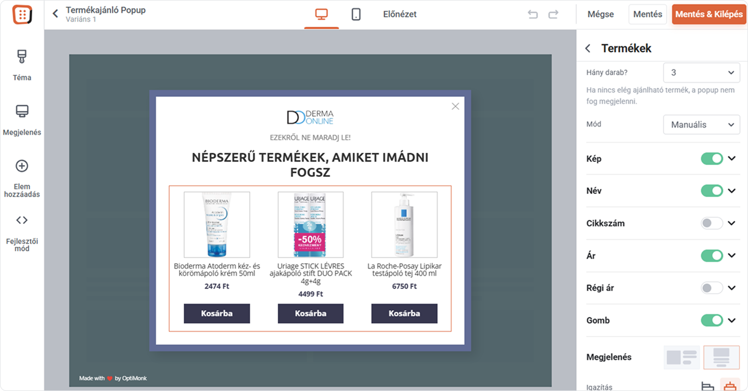Select the 4499 Ft price
The width and height of the screenshot is (748, 391).
tap(310, 294)
